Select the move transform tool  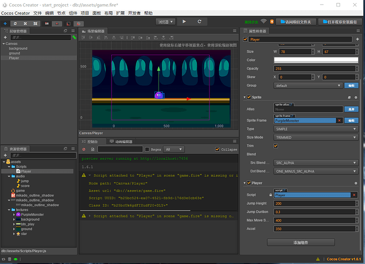5,23
